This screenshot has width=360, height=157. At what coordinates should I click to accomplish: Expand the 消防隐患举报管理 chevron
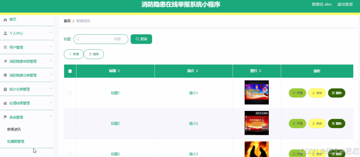coord(51,60)
